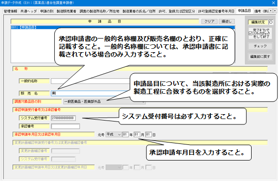
Task: Click the month field of 承認申請年月日
Action: coord(137,135)
